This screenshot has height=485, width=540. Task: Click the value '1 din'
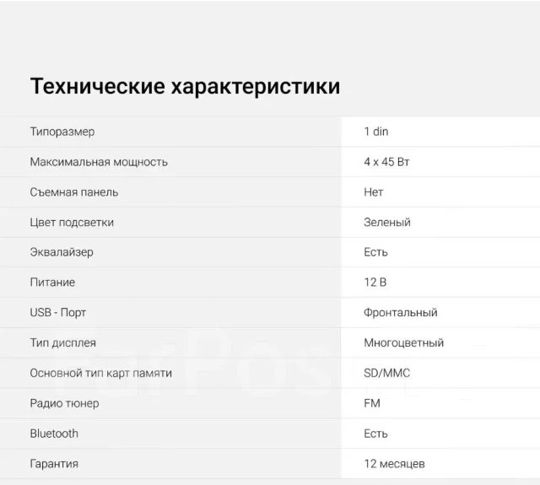pos(376,132)
